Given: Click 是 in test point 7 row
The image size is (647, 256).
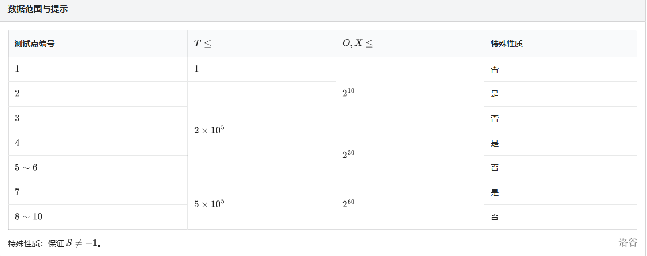Looking at the screenshot, I should 495,192.
